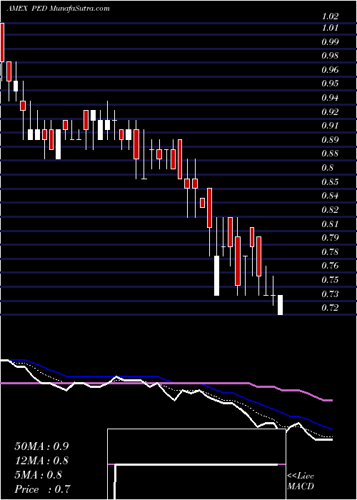Click the 0.79 price axis value
This screenshot has width=357, height=500.
tap(330, 238)
